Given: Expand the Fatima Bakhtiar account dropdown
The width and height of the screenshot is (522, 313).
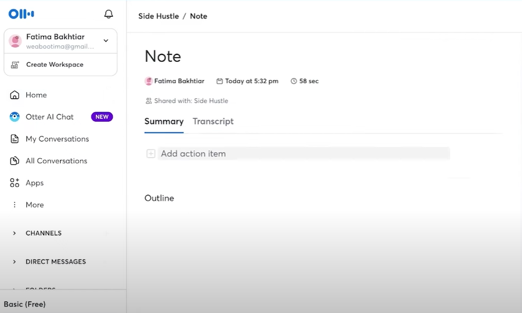Looking at the screenshot, I should coord(106,40).
